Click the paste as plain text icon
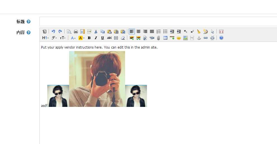Viewport: 277px width, 144px height. coord(116,32)
